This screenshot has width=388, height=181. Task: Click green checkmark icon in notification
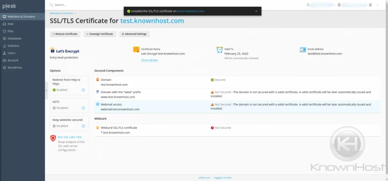tap(128, 11)
